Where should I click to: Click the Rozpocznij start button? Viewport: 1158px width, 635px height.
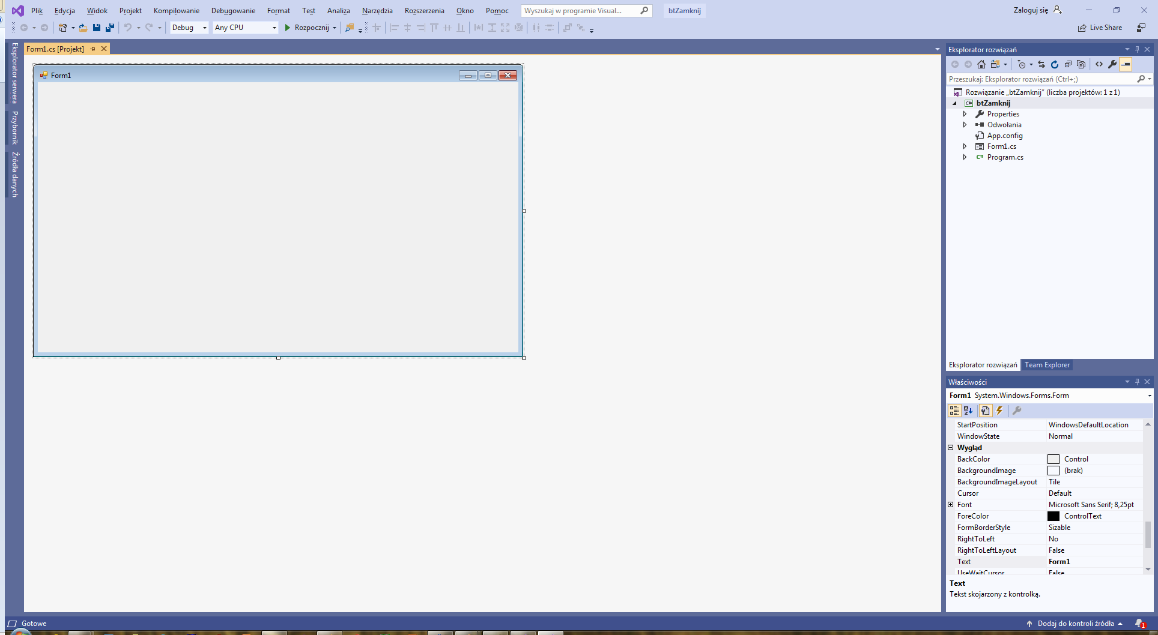[x=307, y=28]
